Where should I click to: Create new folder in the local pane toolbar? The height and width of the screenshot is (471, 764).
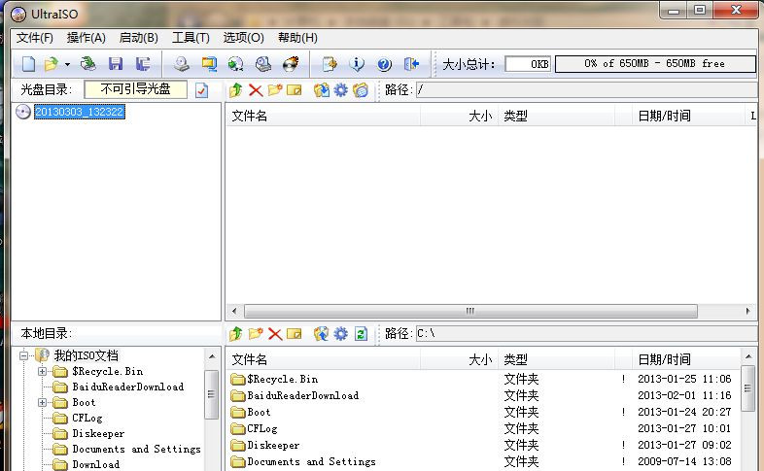tap(256, 334)
